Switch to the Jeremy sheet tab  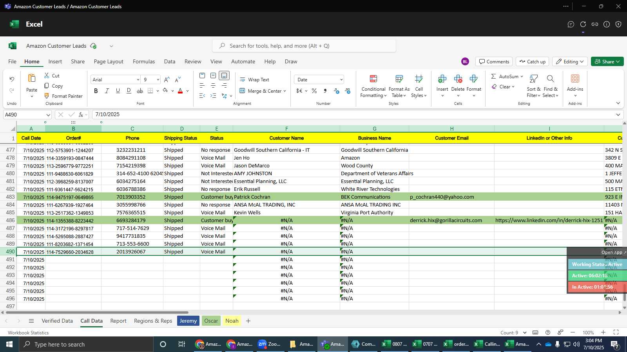[x=188, y=321]
